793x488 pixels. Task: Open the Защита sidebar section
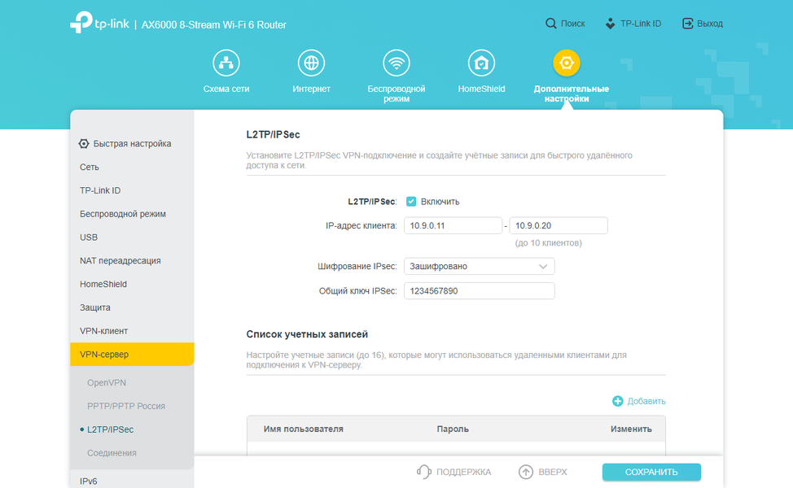(132, 307)
